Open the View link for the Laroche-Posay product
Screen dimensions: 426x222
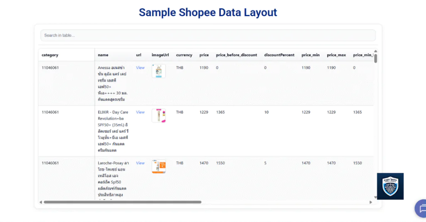[140, 163]
